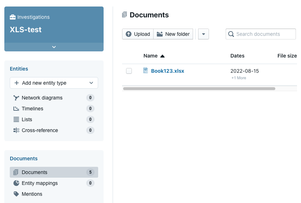
Task: Open the Add new entity type dropdown
Action: point(54,83)
